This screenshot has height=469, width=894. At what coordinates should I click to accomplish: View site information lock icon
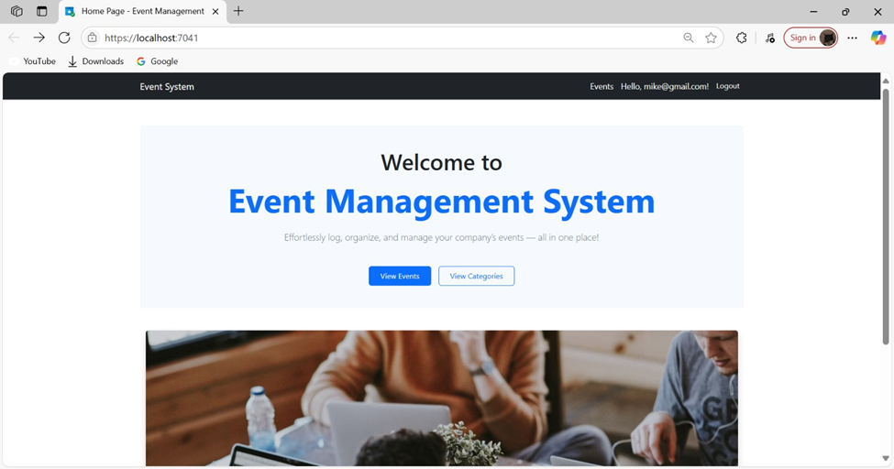coord(93,38)
